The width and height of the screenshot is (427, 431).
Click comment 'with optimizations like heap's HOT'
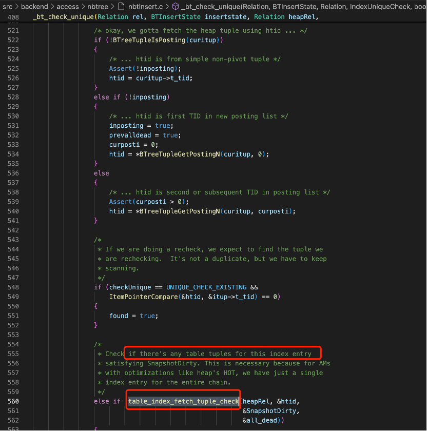coord(210,373)
